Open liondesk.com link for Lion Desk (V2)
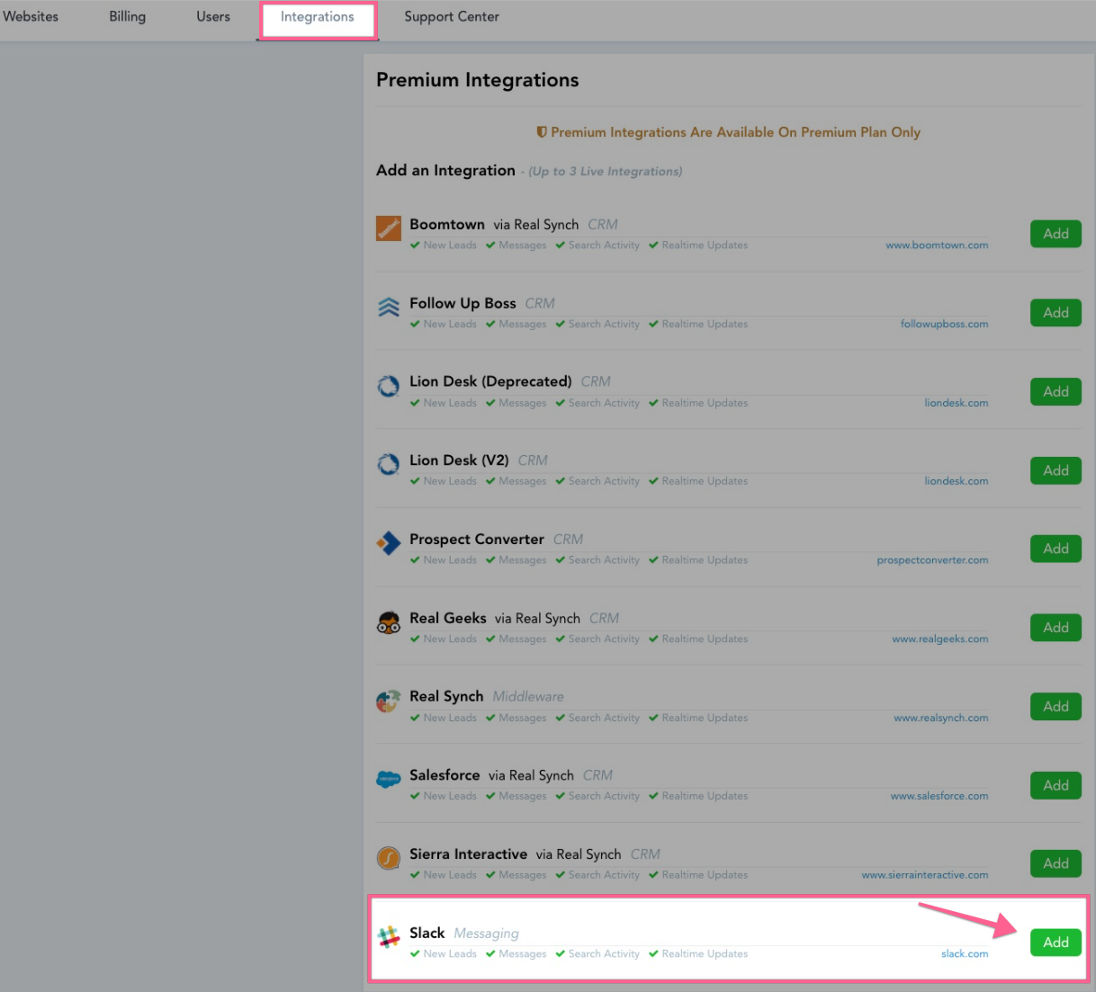Screen dimensions: 1096x992 [957, 481]
